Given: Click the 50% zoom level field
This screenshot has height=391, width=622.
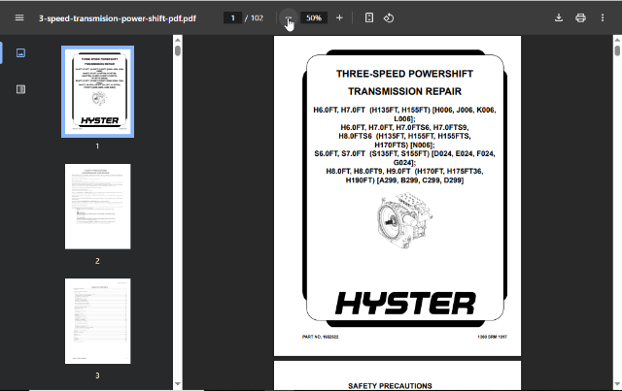Looking at the screenshot, I should click(314, 17).
